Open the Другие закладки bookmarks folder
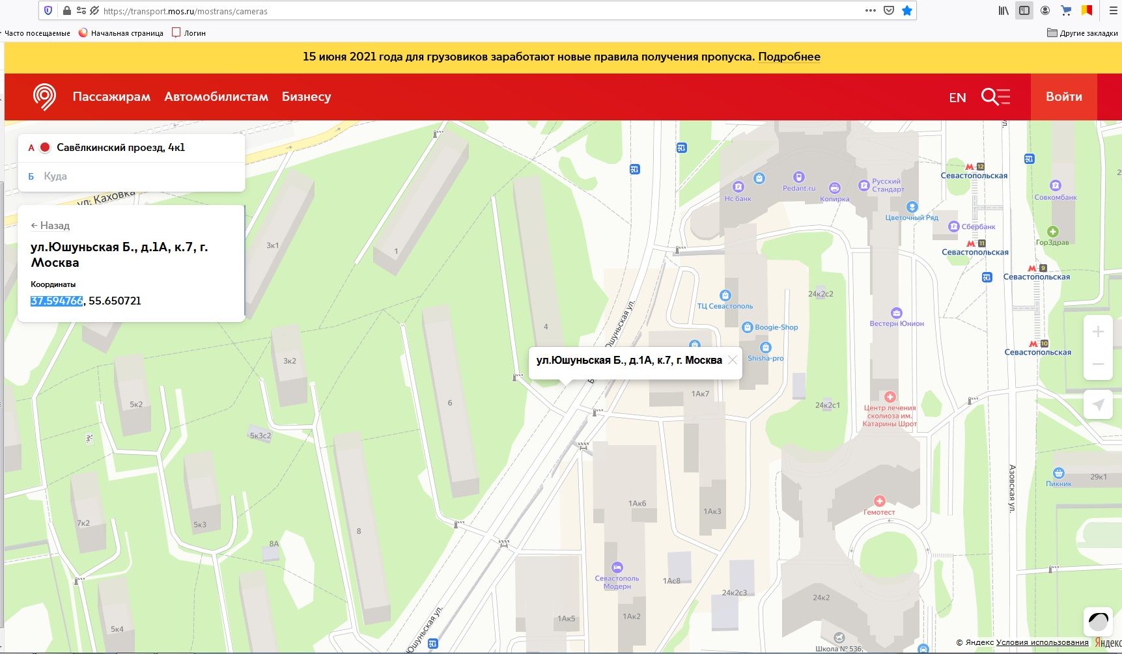 click(1082, 33)
